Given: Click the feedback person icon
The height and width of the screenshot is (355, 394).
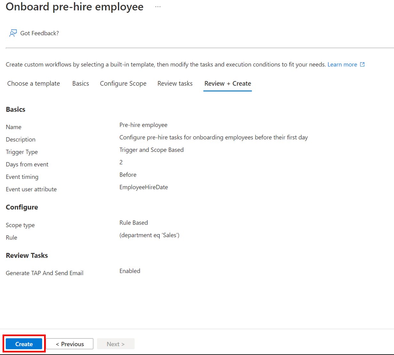Looking at the screenshot, I should click(x=13, y=33).
